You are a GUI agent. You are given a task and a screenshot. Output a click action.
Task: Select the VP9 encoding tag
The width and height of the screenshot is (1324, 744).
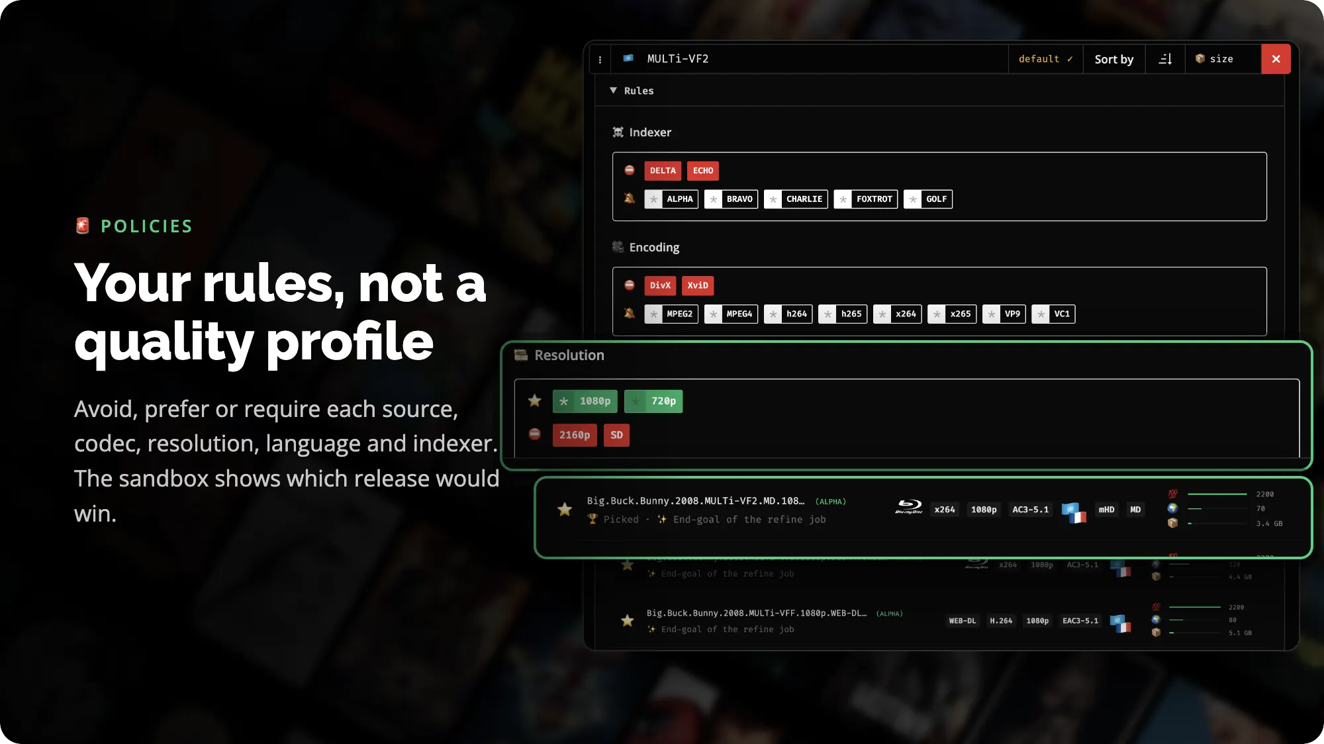(x=1004, y=314)
